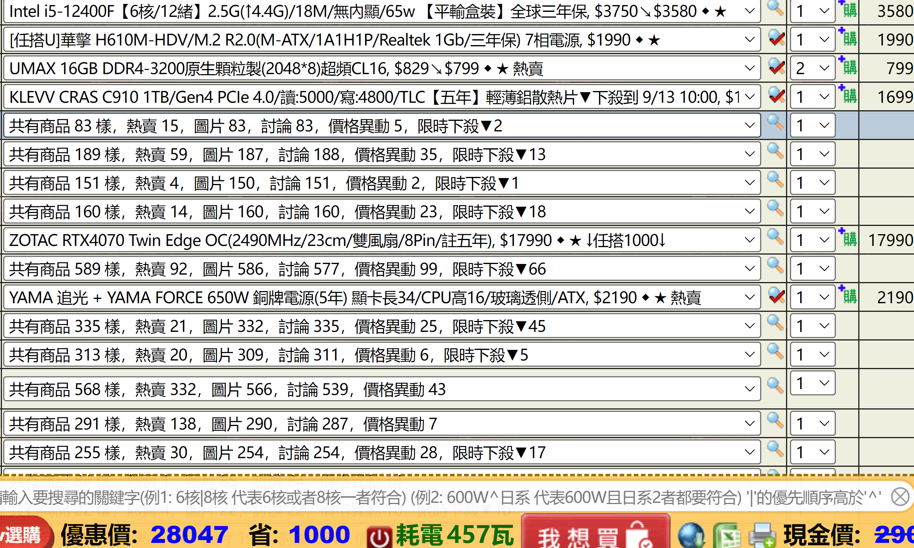This screenshot has height=548, width=914.
Task: Open the magnifier for the 83-item category row
Action: click(x=775, y=123)
